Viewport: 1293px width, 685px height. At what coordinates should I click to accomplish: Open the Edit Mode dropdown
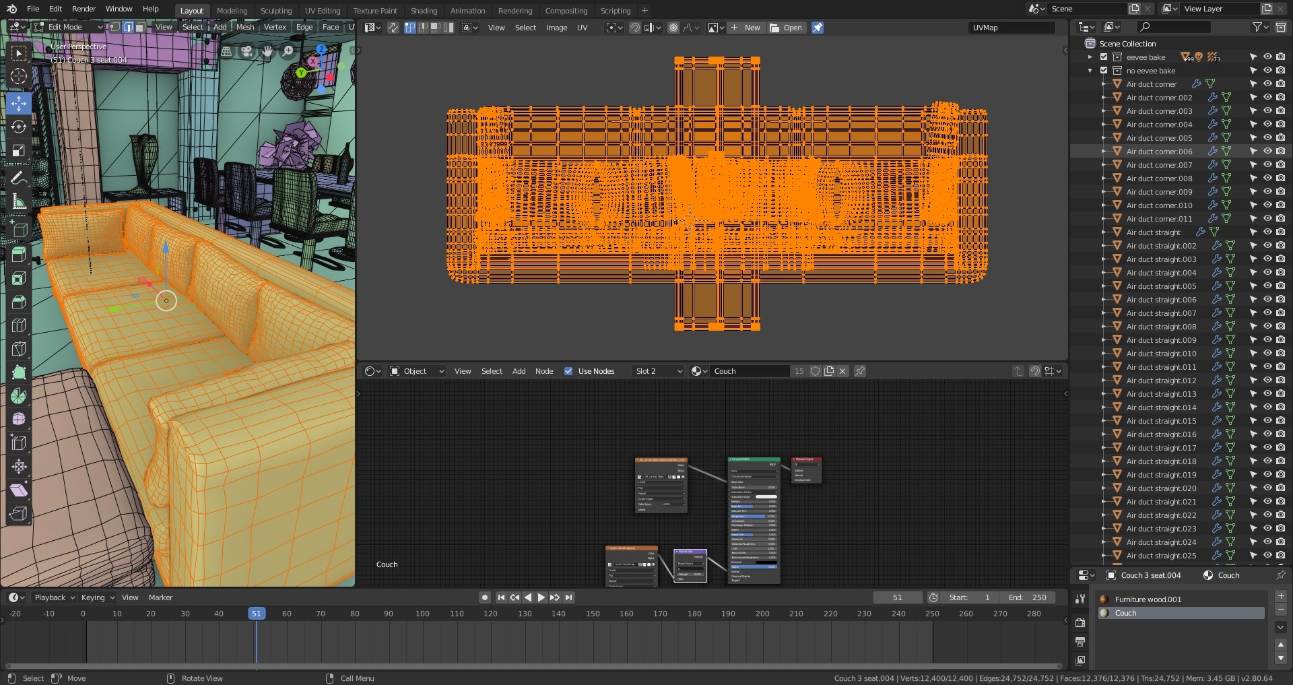[68, 28]
